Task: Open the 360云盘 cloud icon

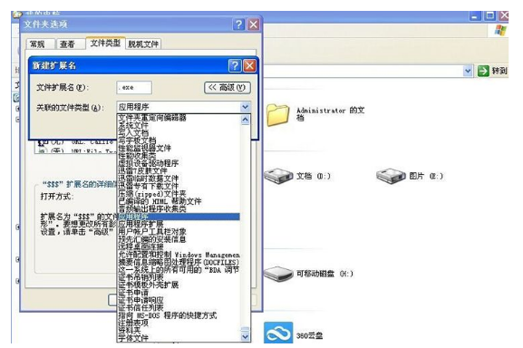Action: (278, 333)
